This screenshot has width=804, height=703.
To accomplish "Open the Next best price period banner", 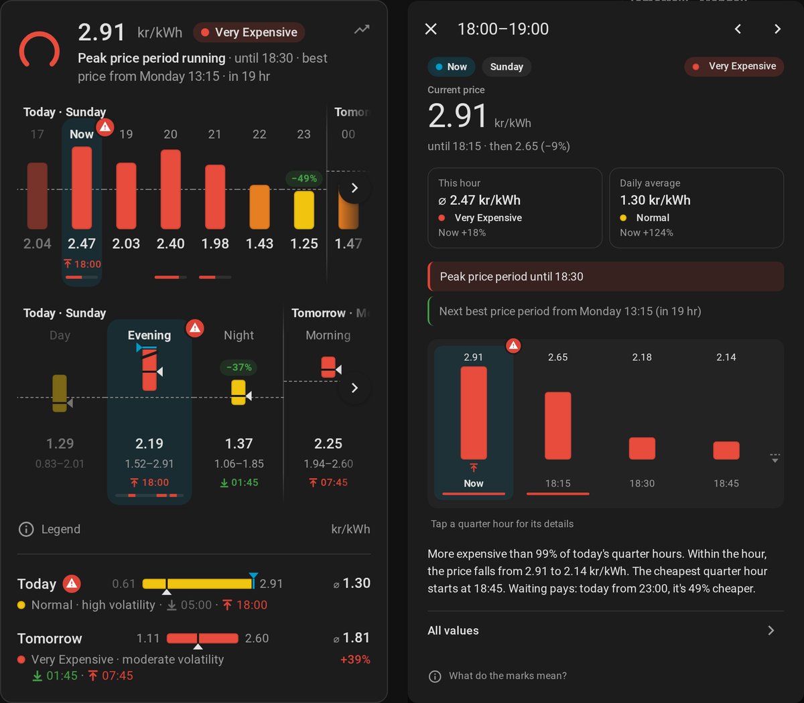I will point(606,311).
